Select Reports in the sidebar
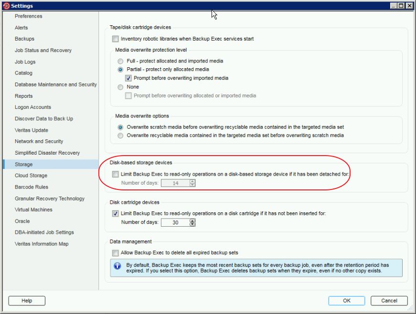416x314 pixels. [23, 96]
